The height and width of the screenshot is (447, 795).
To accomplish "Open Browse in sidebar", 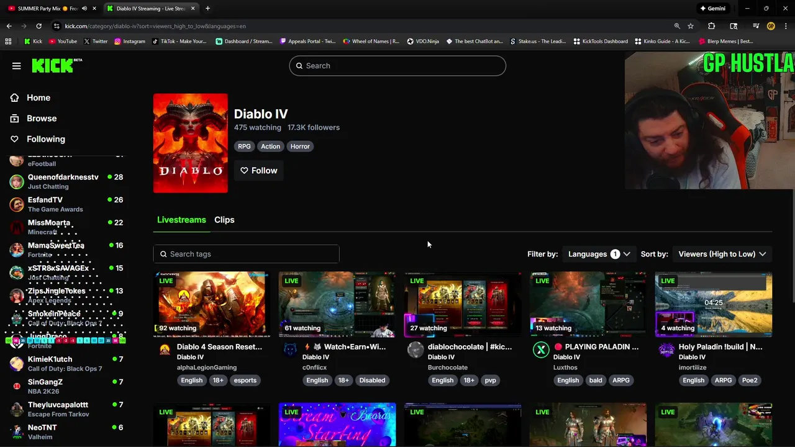I will pos(42,118).
